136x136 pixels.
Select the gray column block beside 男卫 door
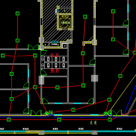(x=41, y=80)
